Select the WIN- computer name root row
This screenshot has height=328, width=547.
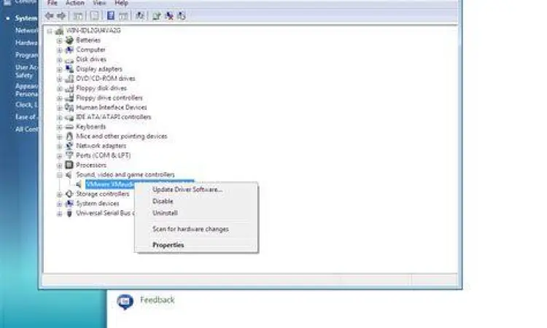click(93, 31)
